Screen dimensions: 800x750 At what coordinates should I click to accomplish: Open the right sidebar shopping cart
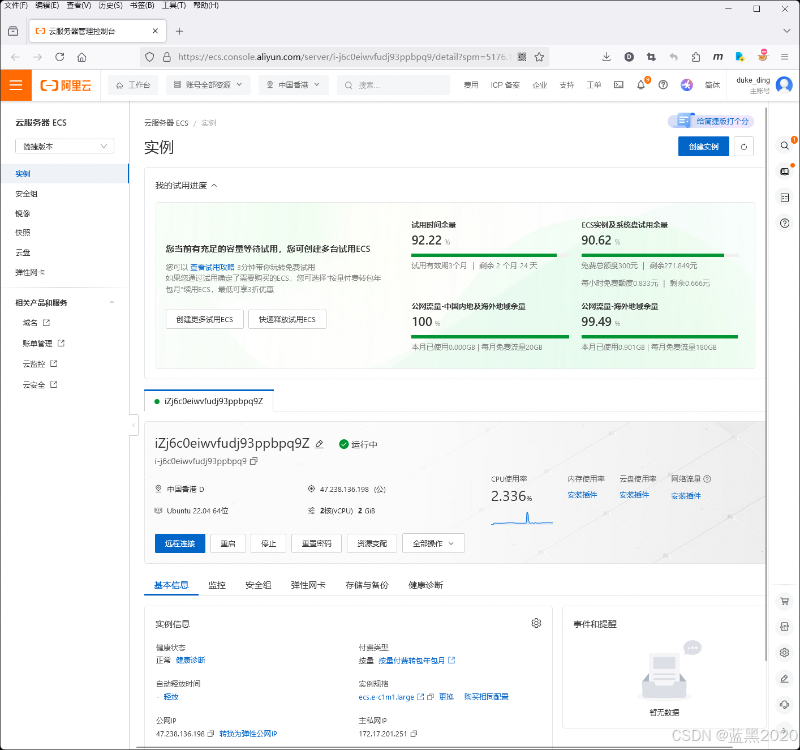click(785, 601)
